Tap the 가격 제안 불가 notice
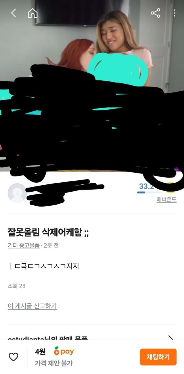This screenshot has width=184, height=374. point(54,363)
